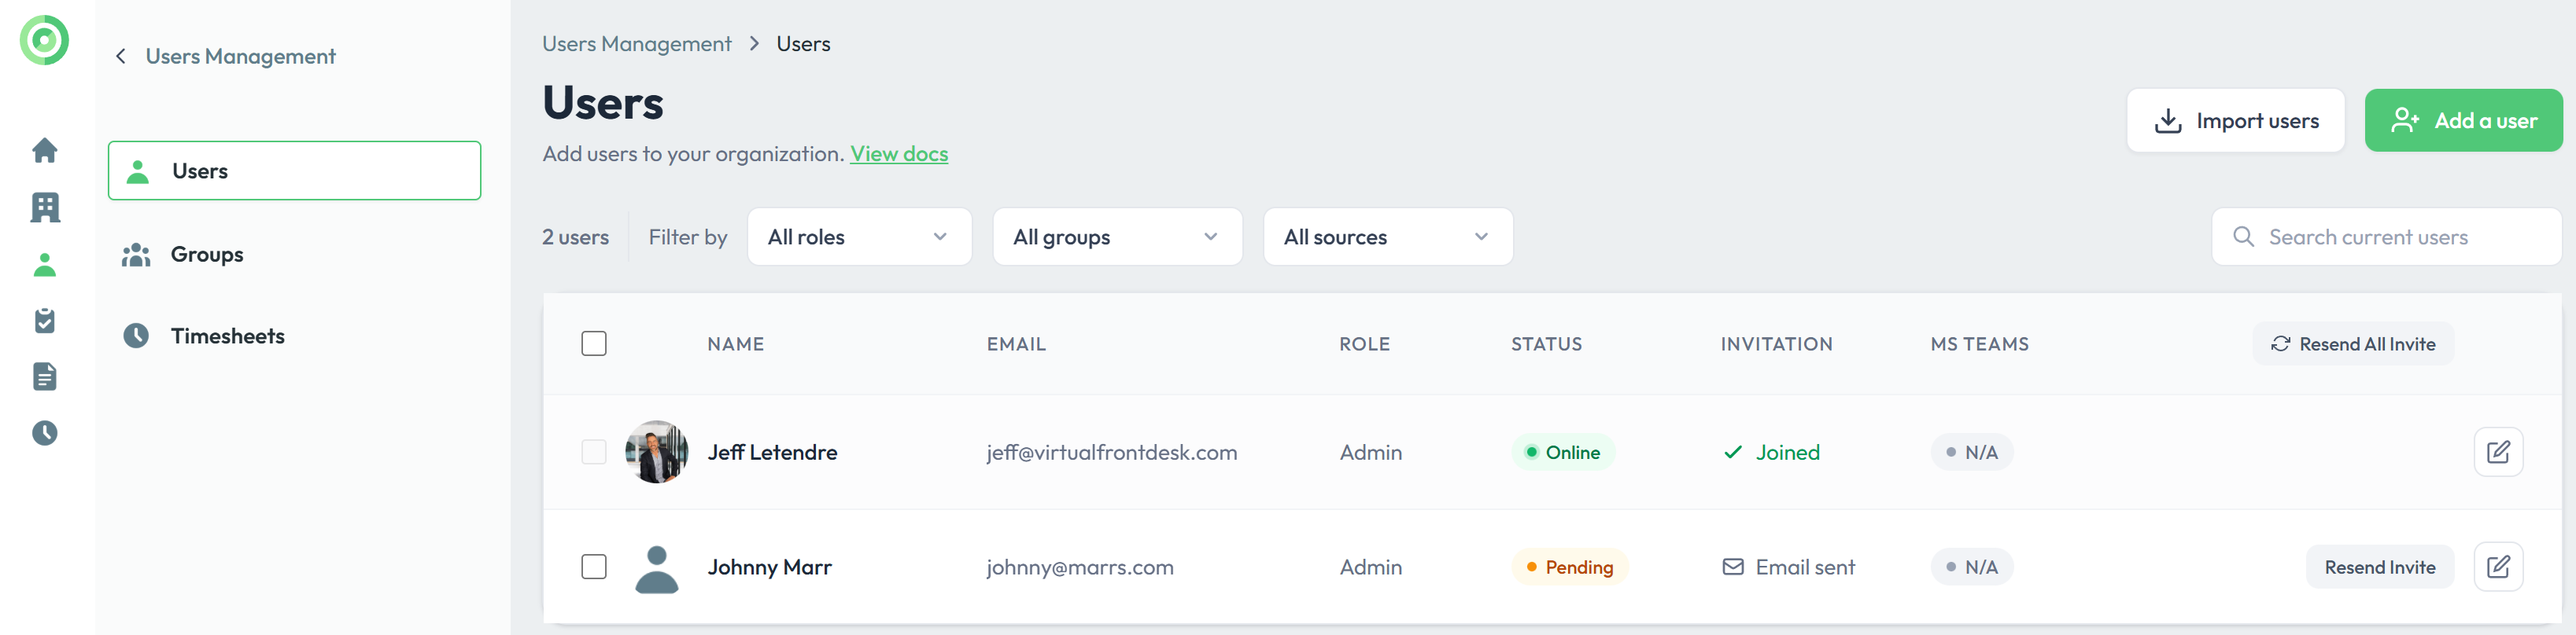Focus the Search current users field
This screenshot has width=2576, height=635.
pos(2400,237)
